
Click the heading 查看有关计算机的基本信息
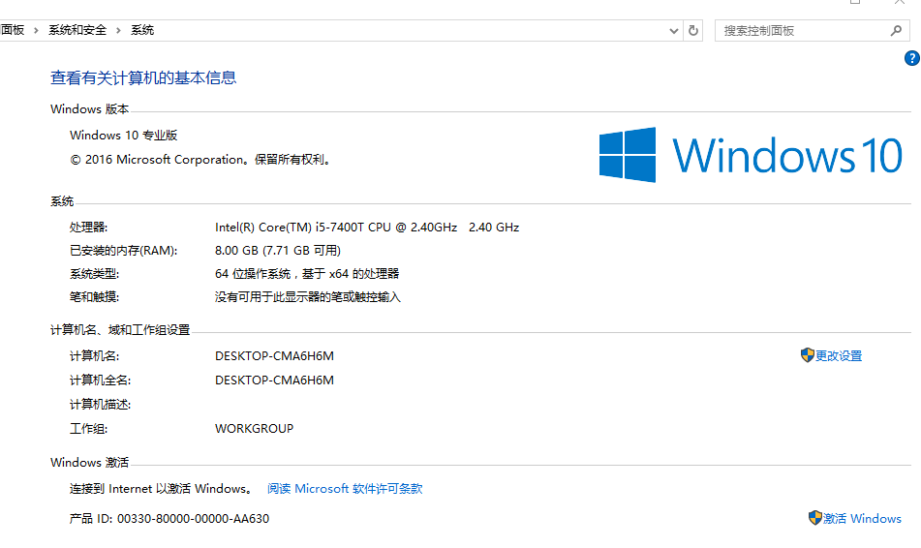click(143, 78)
